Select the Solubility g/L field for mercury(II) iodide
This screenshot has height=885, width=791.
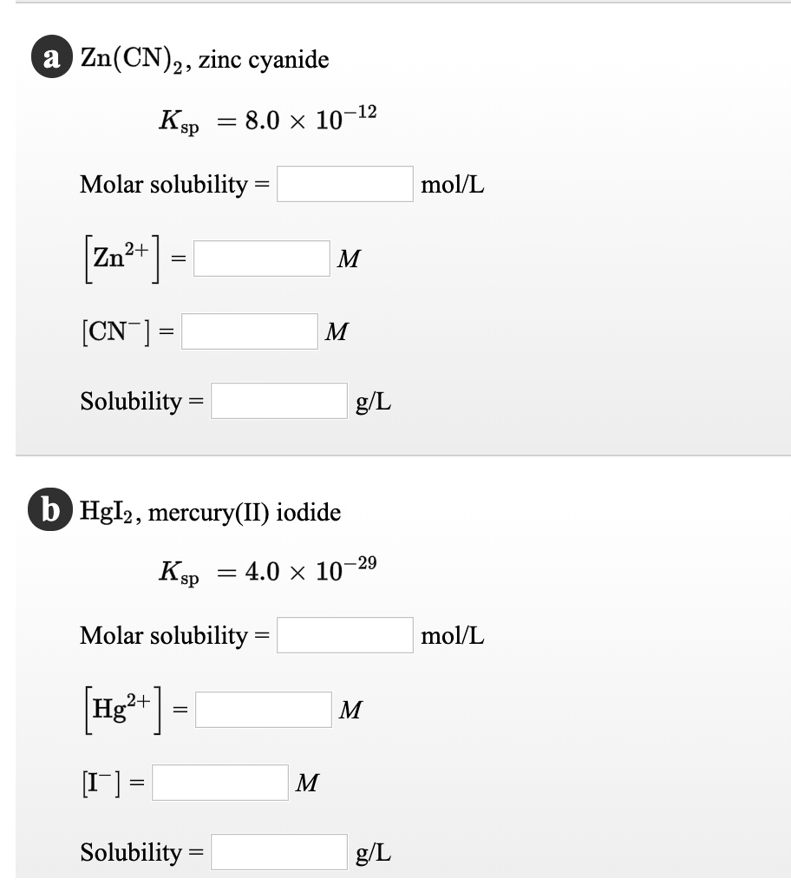point(278,851)
